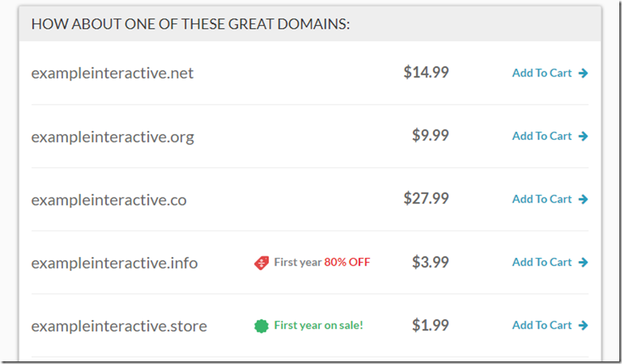Select the exampleinteractive.store domain name
This screenshot has height=364, width=622.
(x=119, y=326)
